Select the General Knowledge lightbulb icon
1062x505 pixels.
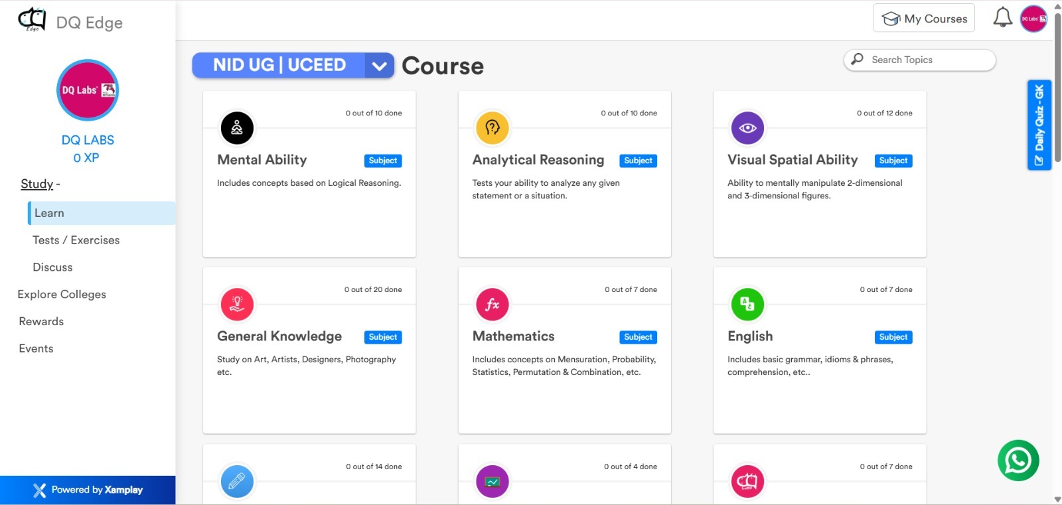tap(237, 305)
